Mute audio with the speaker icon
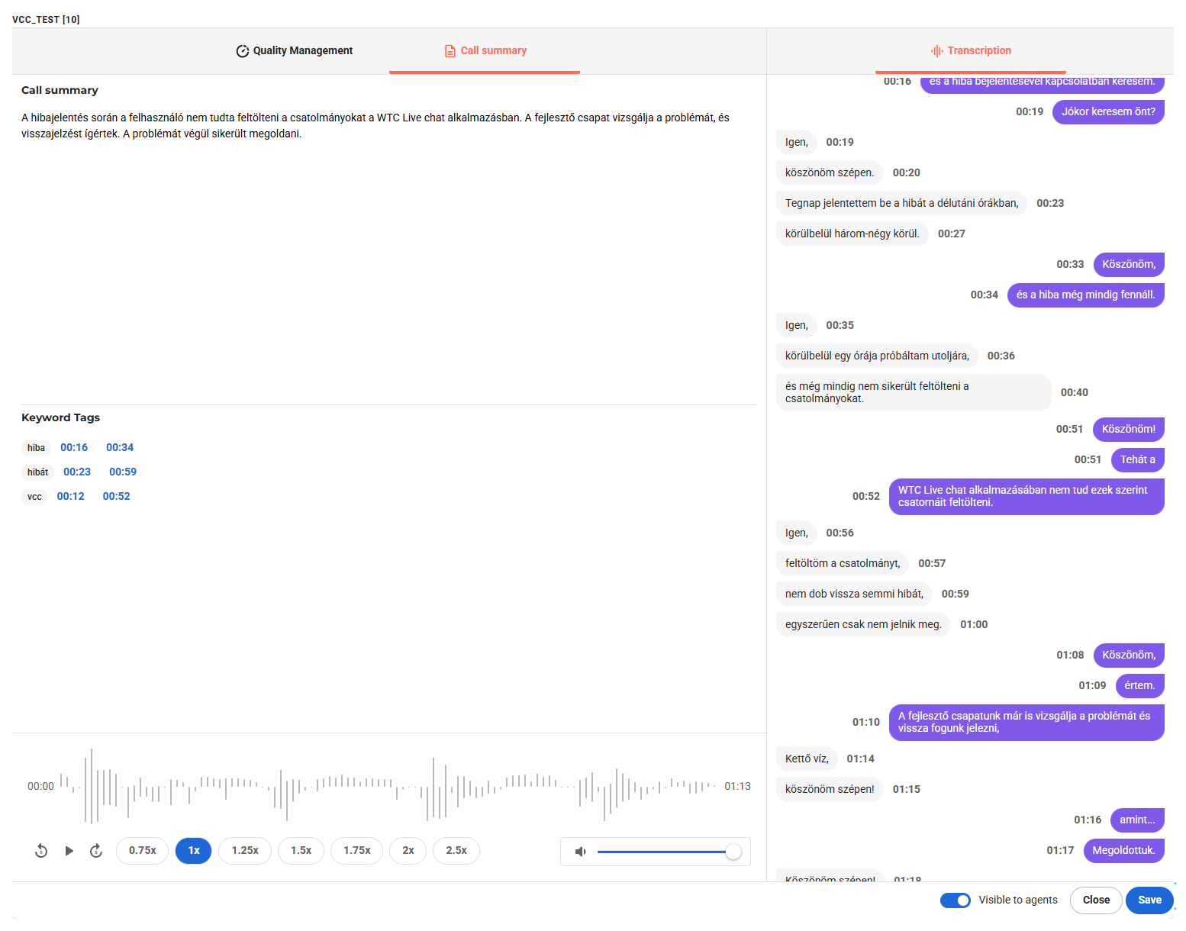This screenshot has height=931, width=1186. click(x=581, y=852)
